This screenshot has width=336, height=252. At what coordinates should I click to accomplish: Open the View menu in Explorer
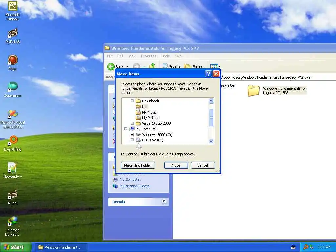(x=132, y=56)
